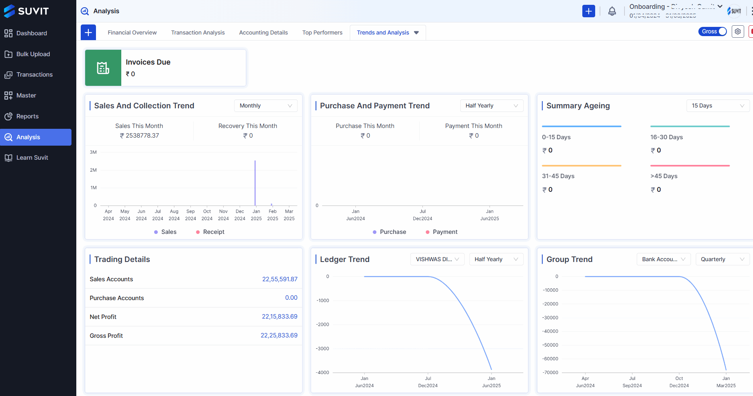Switch to Top Performers tab
This screenshot has width=753, height=396.
point(322,32)
